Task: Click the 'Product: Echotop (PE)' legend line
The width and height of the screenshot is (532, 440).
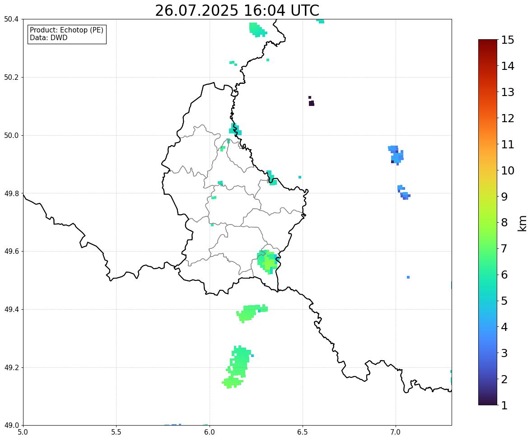Action: click(66, 30)
